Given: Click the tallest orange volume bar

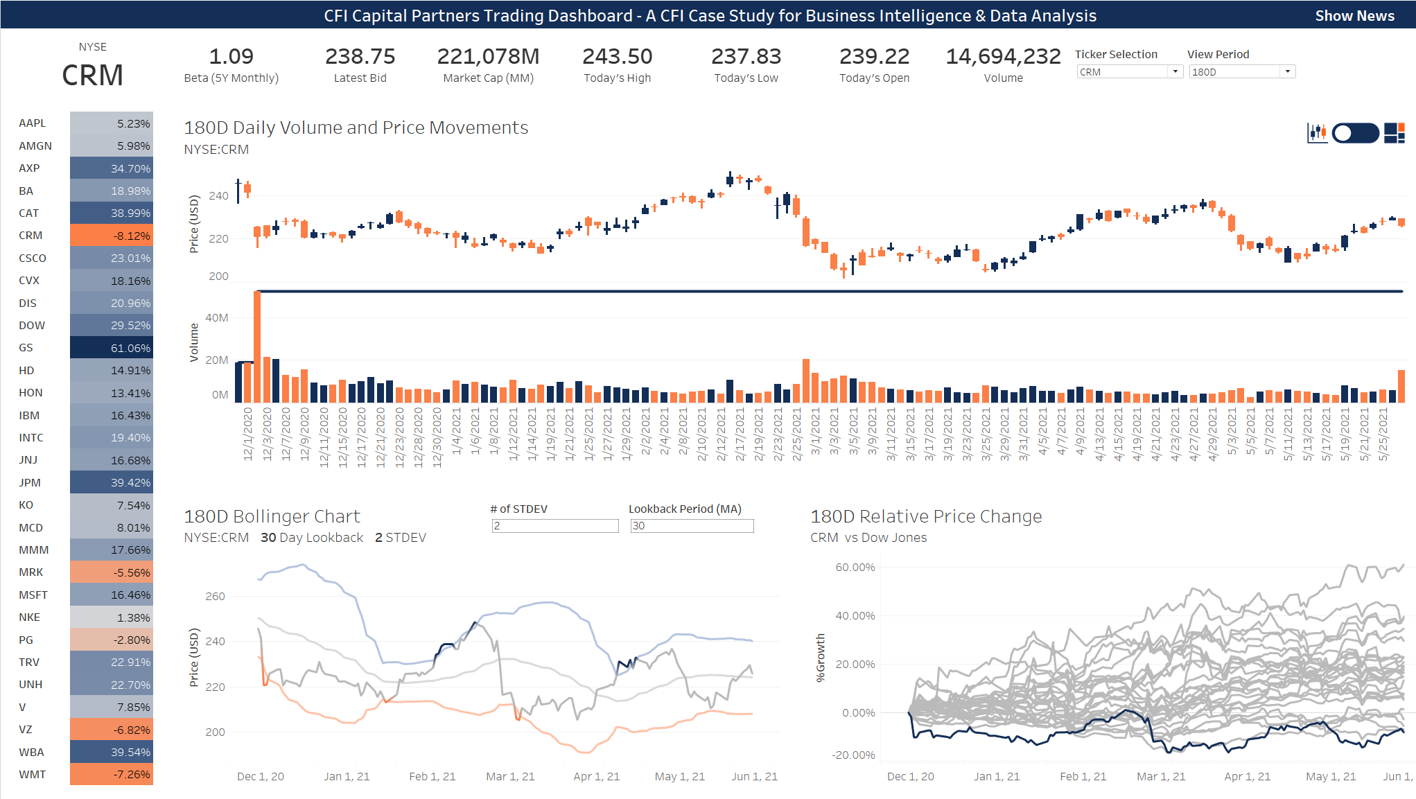Looking at the screenshot, I should pos(257,346).
